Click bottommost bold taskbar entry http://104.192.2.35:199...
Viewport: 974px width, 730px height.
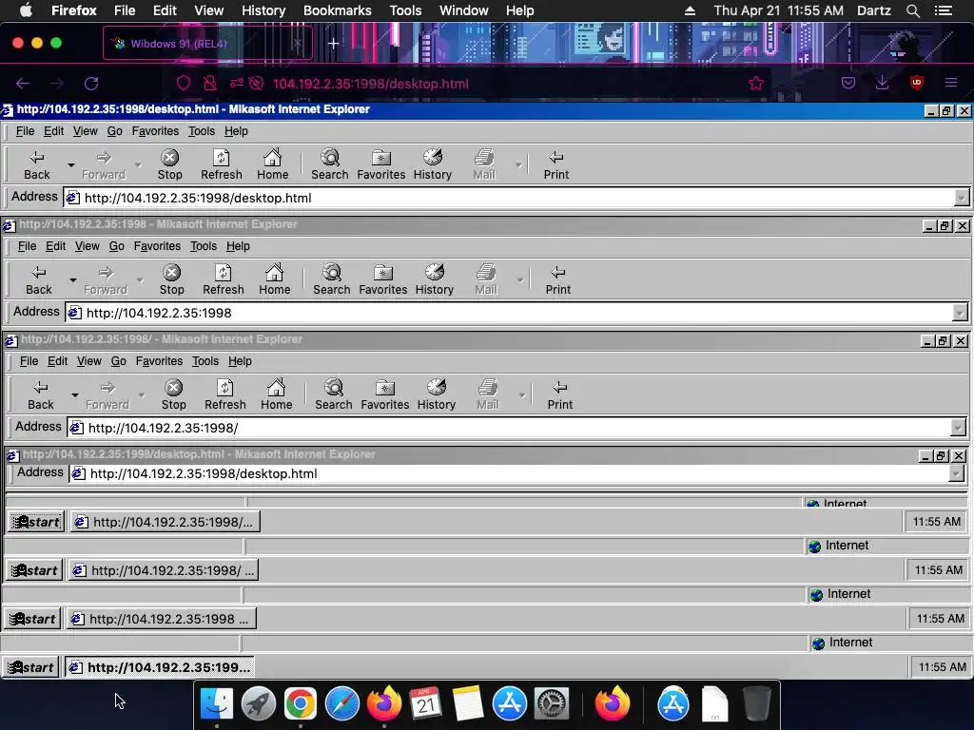160,667
